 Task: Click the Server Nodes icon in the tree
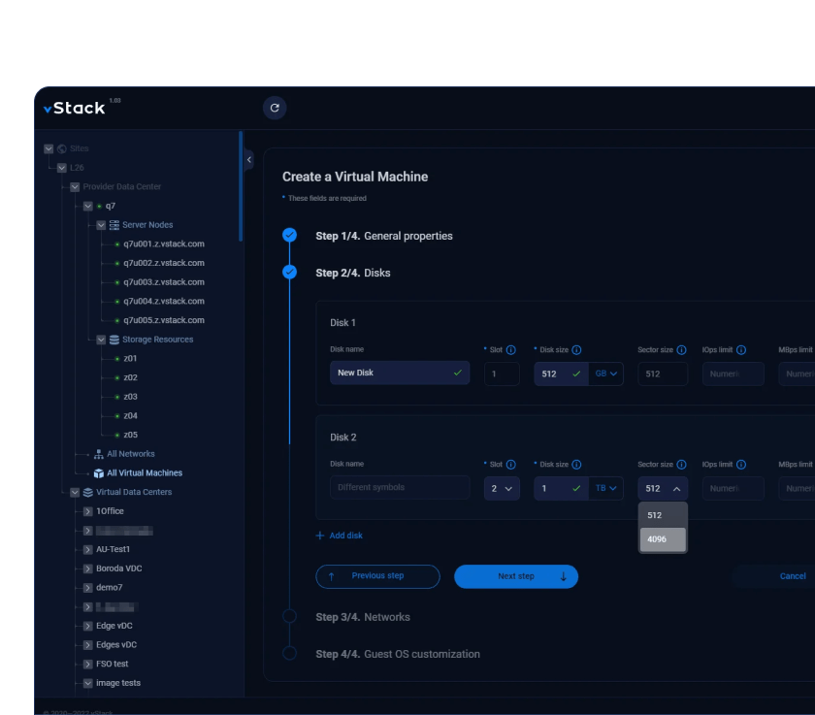[114, 225]
